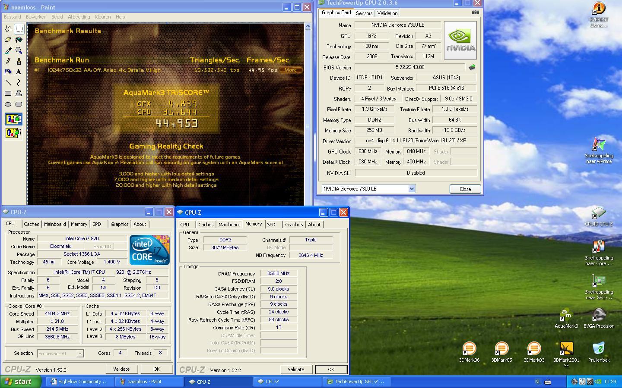This screenshot has width=622, height=388.
Task: Select the rectangular Select tool in Paint
Action: coord(19,29)
